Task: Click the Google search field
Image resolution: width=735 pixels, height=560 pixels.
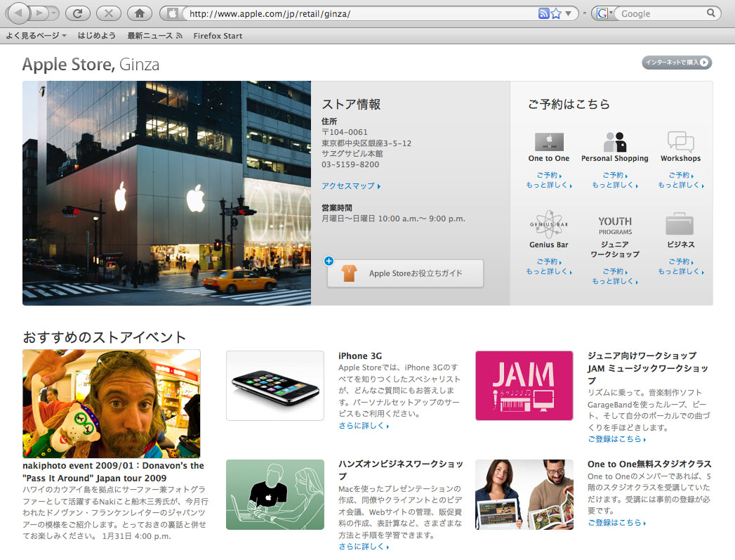Action: pos(661,13)
